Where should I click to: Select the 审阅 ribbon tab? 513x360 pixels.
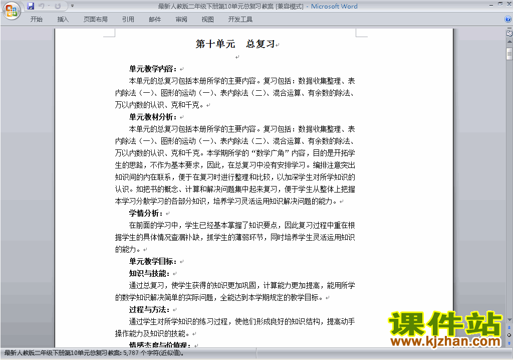click(x=181, y=20)
